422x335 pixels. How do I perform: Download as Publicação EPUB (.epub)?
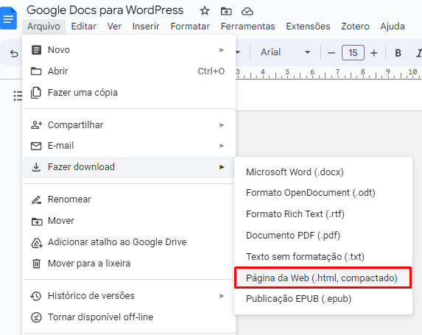pos(323,299)
